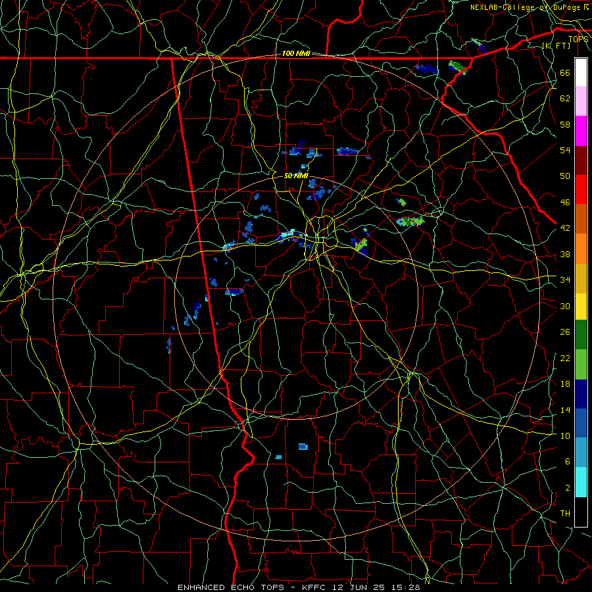Select the 50 scale value
The height and width of the screenshot is (592, 592).
click(x=565, y=176)
